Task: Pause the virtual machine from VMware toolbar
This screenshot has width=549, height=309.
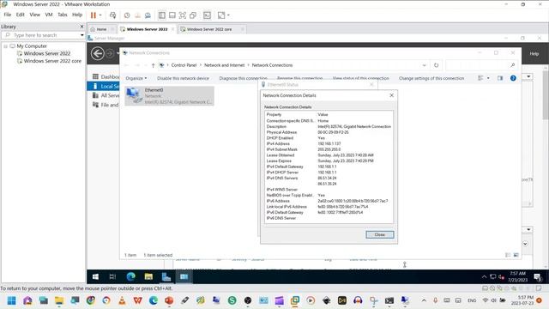Action: 94,15
